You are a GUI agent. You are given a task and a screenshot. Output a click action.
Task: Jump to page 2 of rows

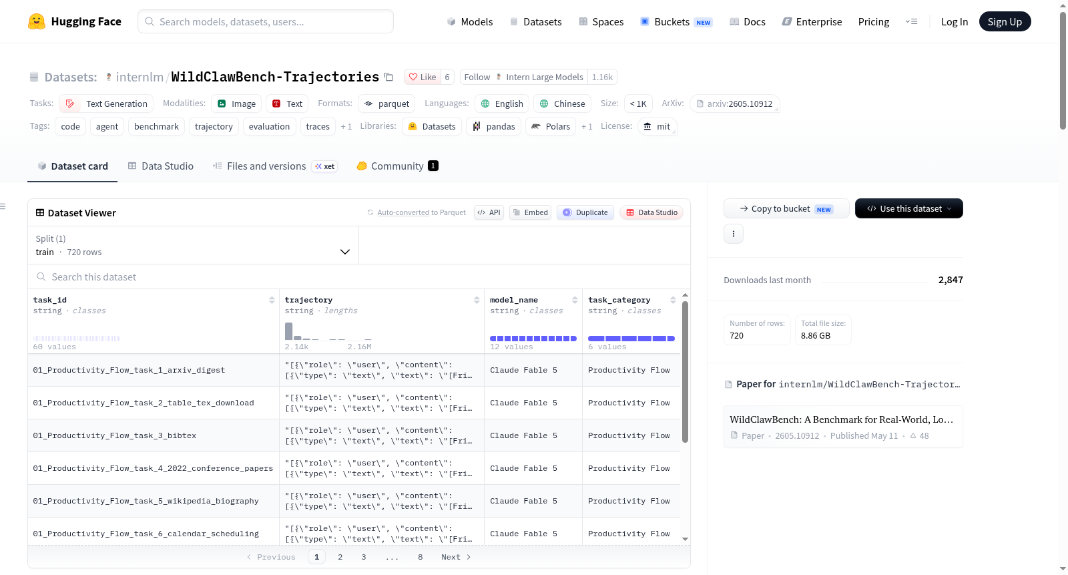[340, 557]
